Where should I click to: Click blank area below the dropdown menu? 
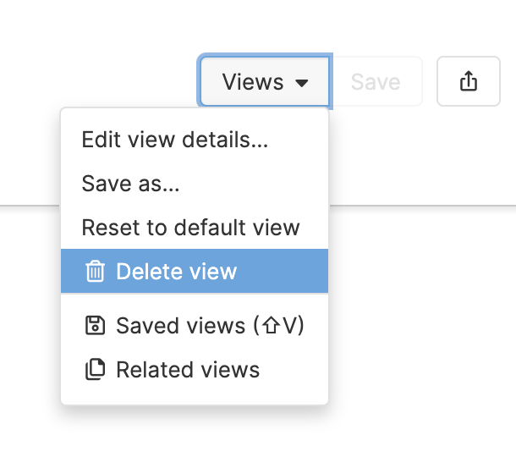pyautogui.click(x=195, y=433)
